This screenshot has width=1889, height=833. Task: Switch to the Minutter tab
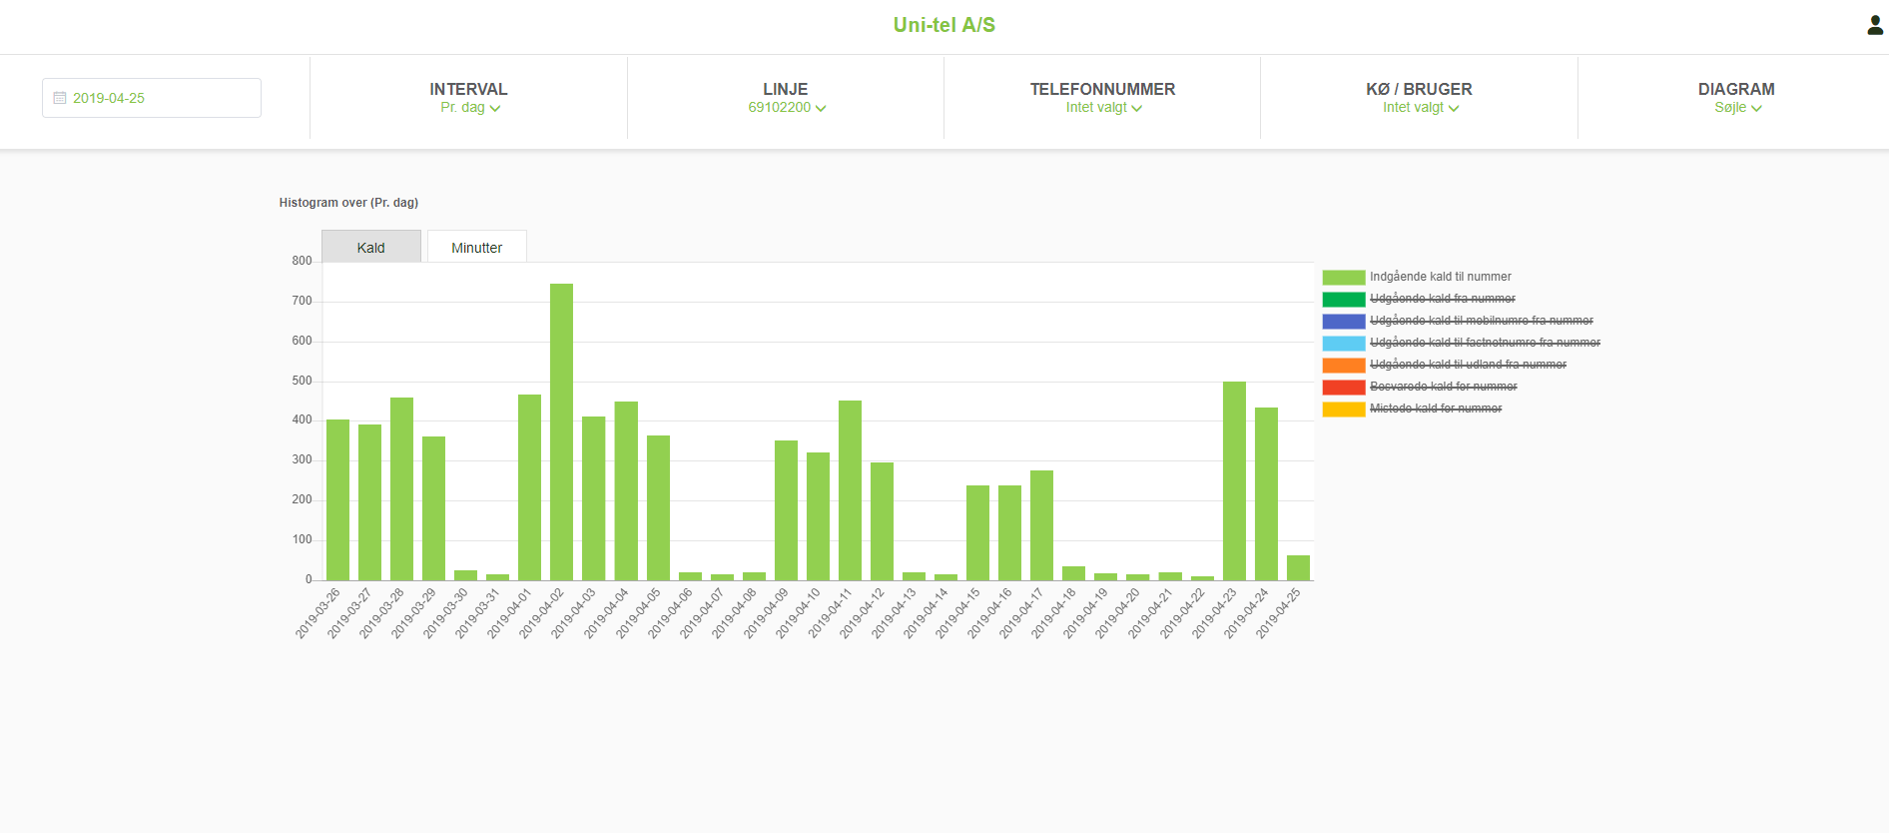476,248
